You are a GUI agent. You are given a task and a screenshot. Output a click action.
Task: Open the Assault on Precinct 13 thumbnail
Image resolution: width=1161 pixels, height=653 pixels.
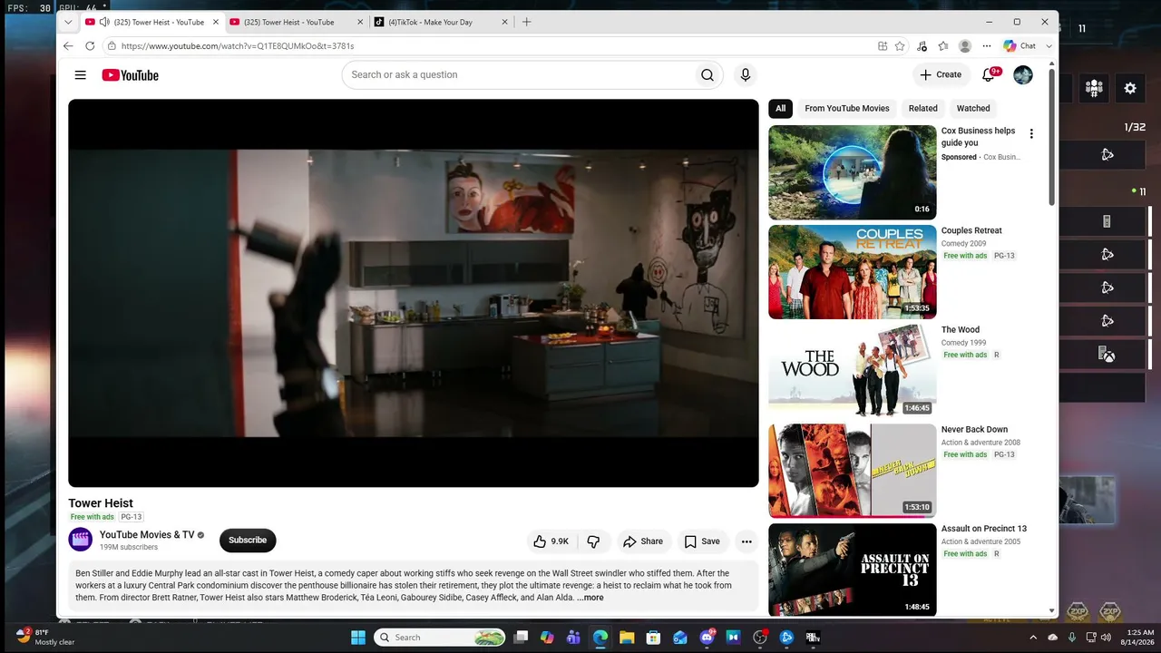coord(853,570)
